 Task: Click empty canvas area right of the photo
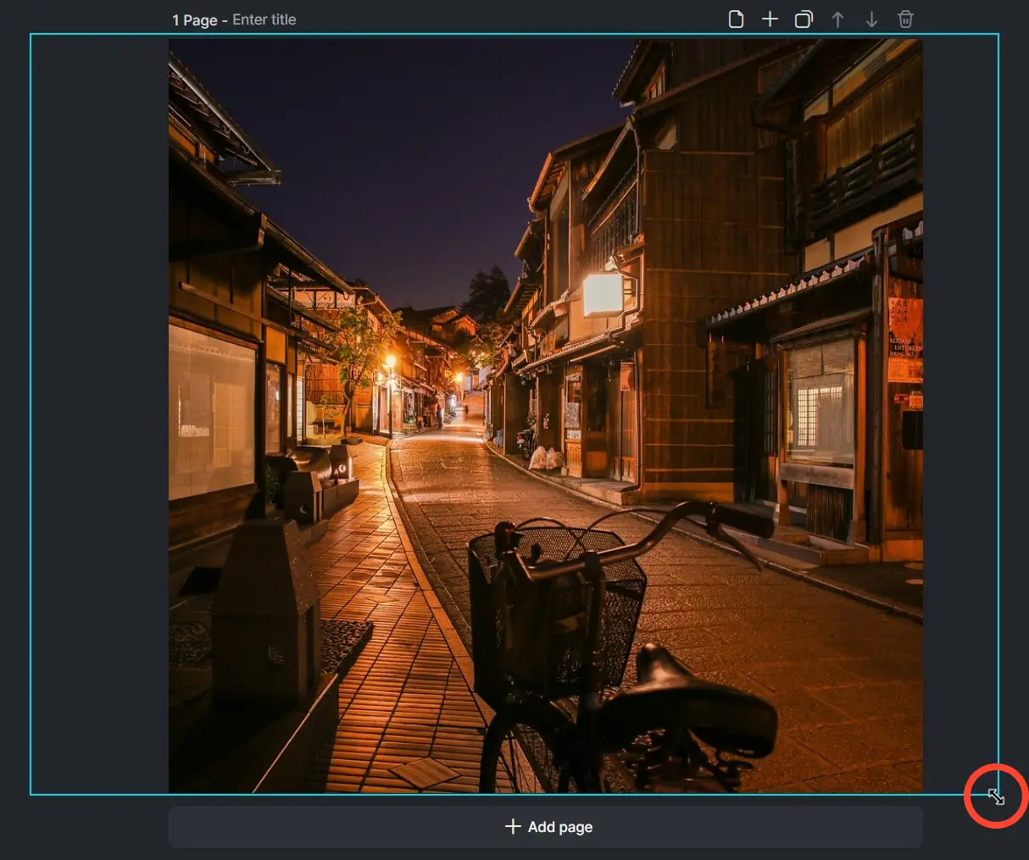coord(960,415)
